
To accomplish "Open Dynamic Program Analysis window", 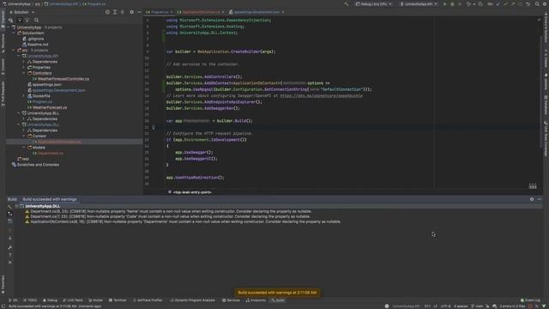I will click(x=192, y=300).
